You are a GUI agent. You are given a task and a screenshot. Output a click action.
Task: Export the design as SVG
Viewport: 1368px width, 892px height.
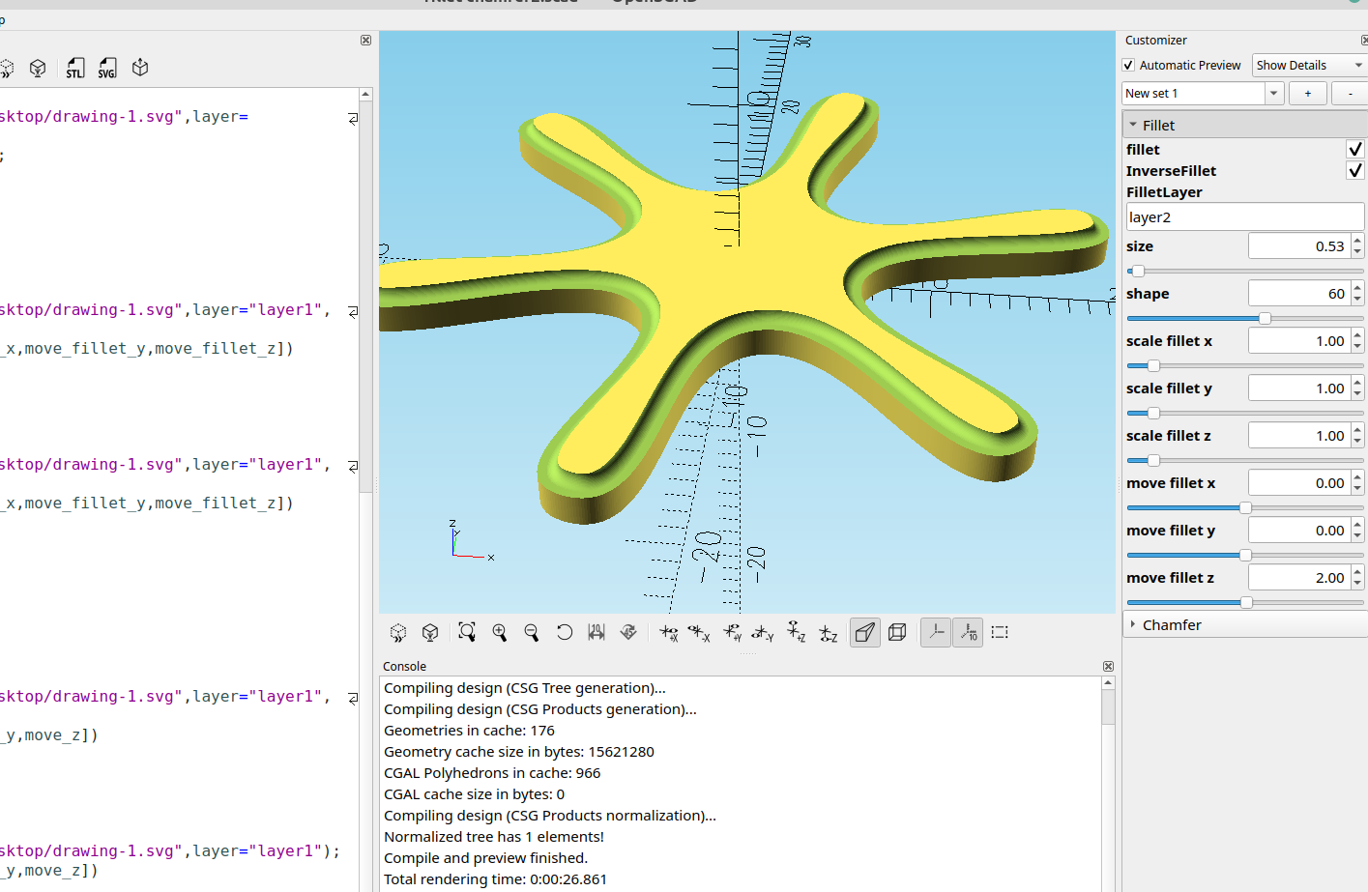(x=106, y=68)
